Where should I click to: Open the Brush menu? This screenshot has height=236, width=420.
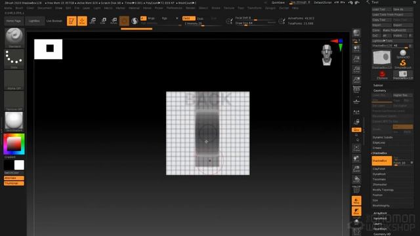[x=19, y=8]
